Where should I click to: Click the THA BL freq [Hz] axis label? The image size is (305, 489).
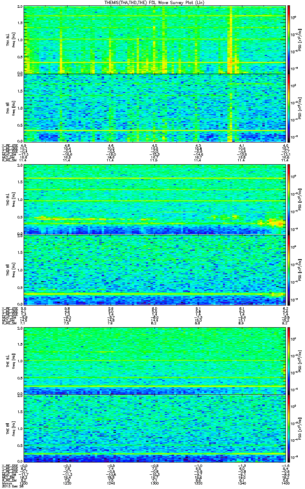coord(13,40)
